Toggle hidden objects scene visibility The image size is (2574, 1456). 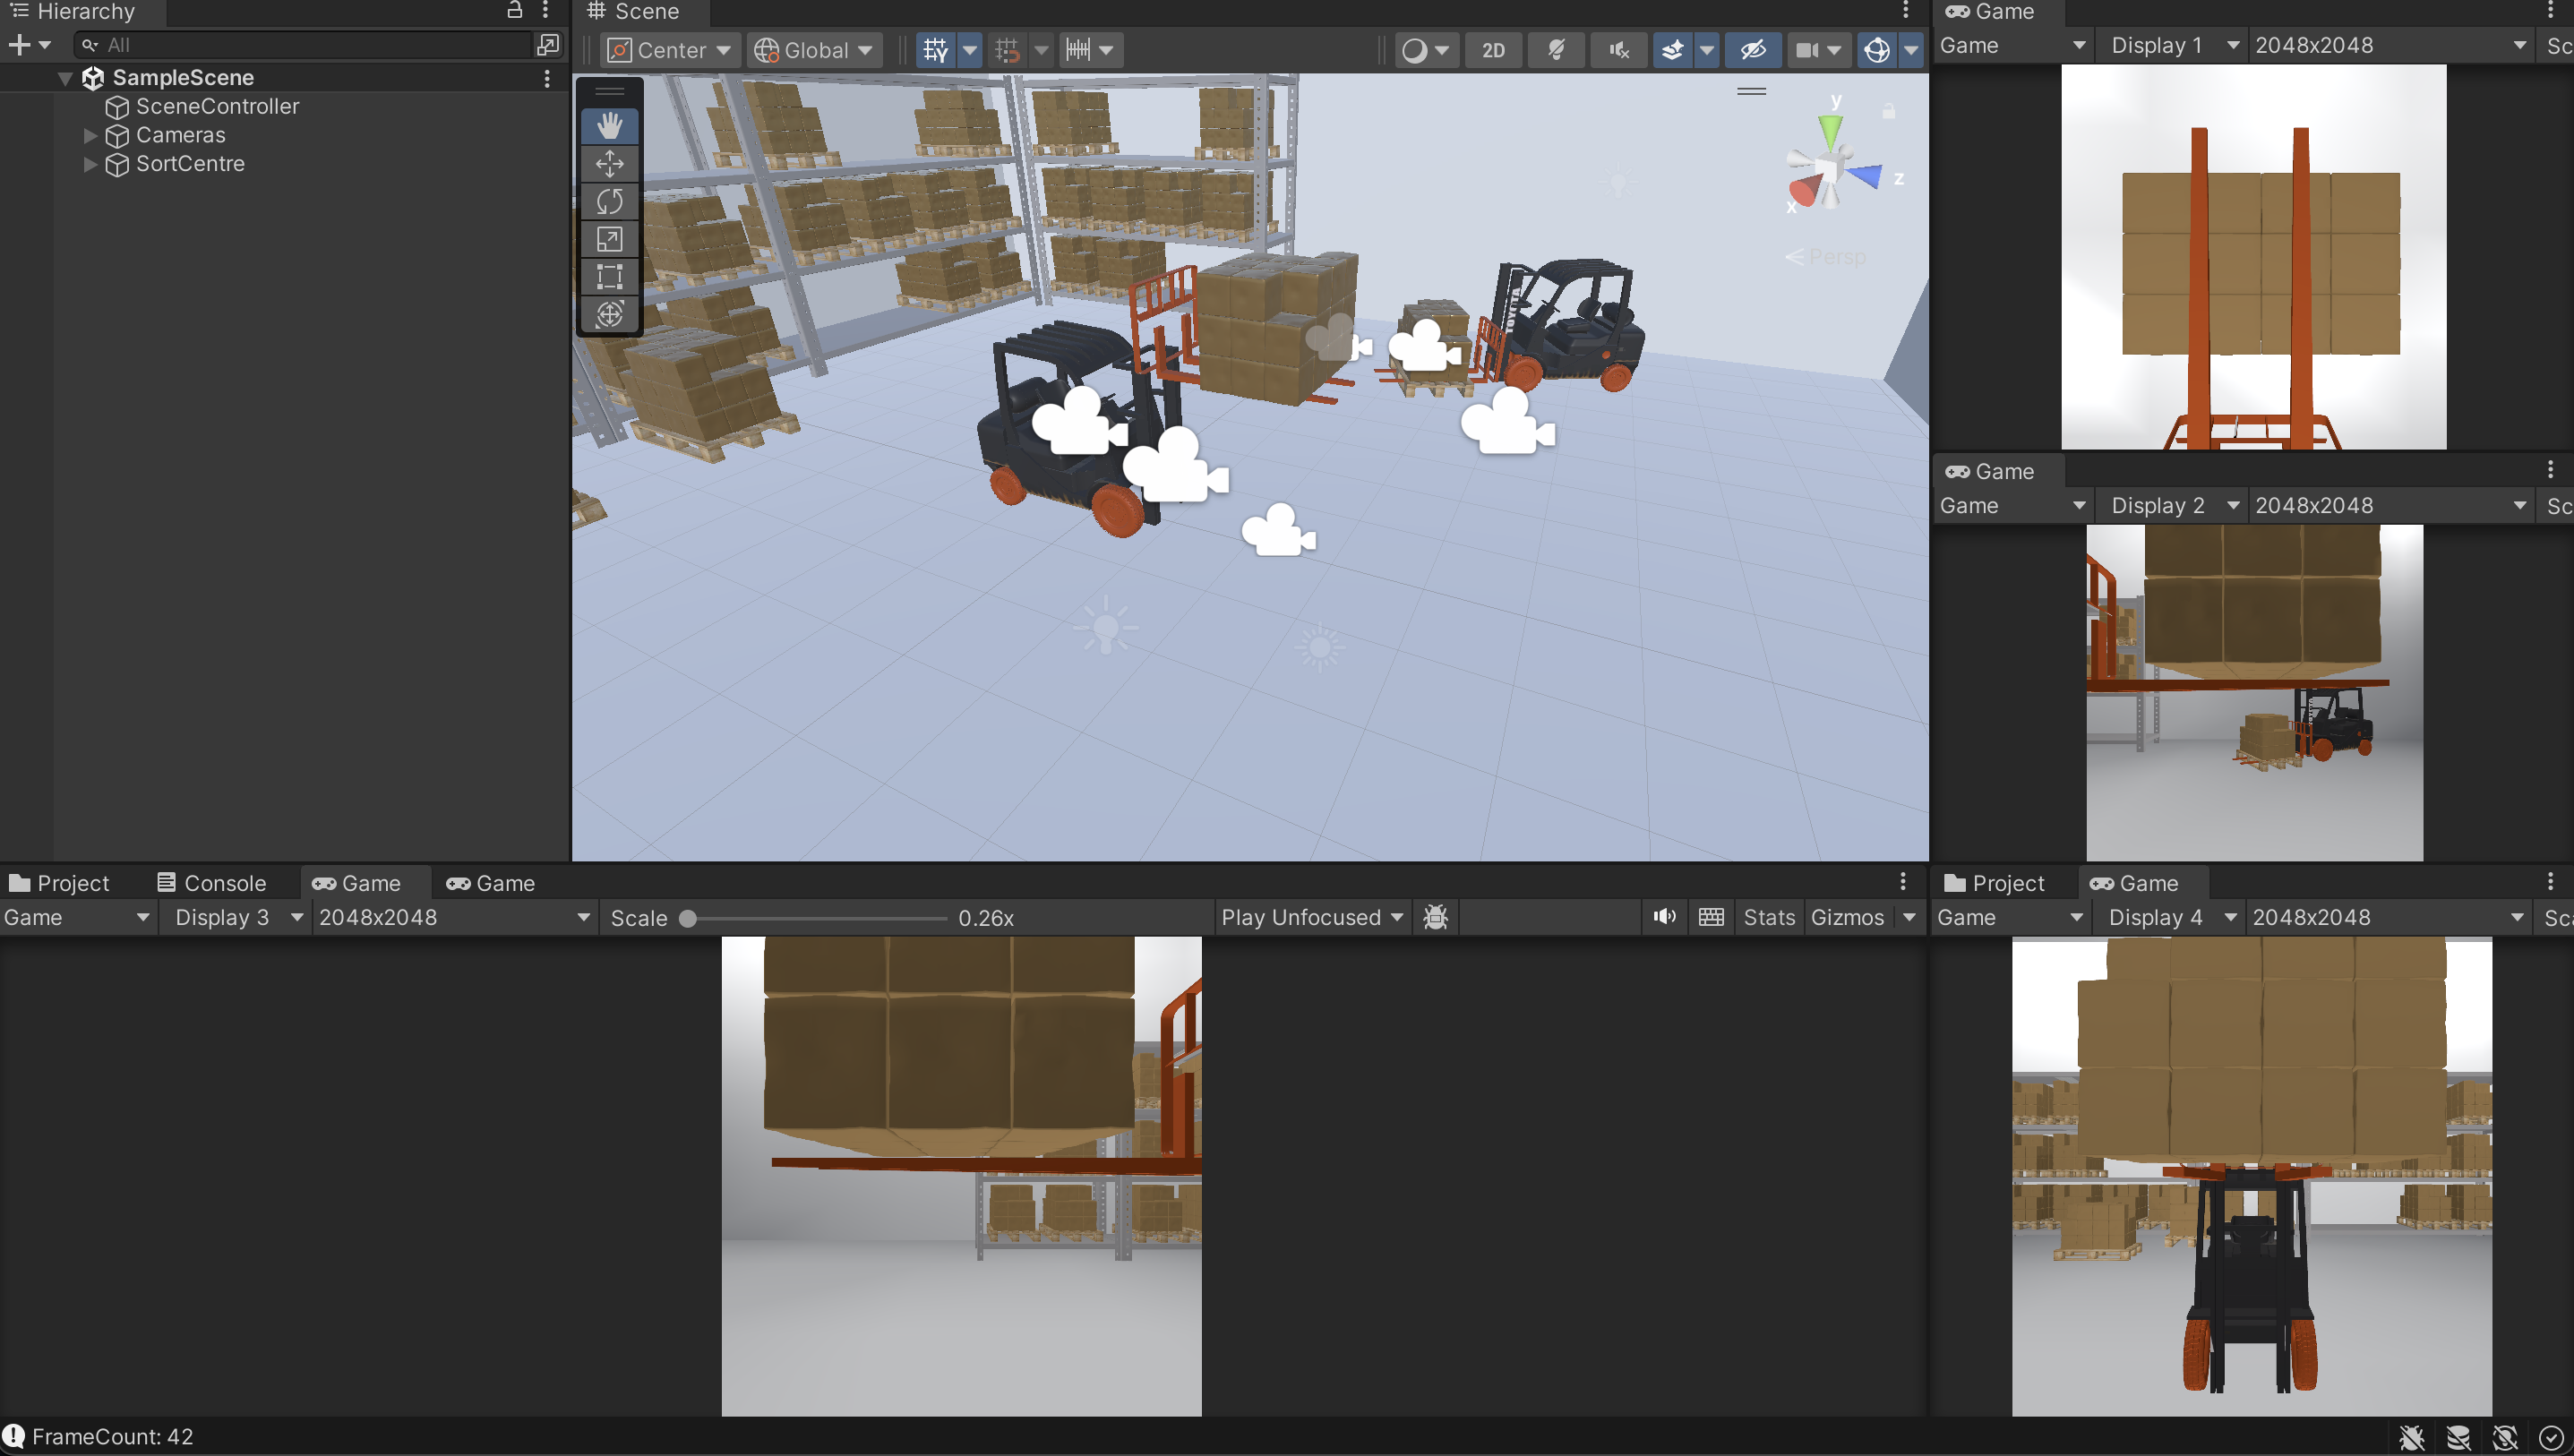coord(1752,50)
